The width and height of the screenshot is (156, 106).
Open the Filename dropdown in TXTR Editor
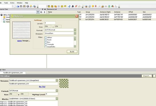57,80
